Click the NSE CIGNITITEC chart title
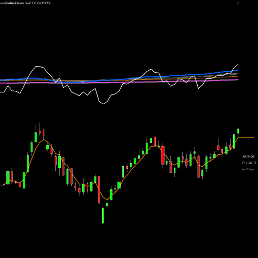 38,3
